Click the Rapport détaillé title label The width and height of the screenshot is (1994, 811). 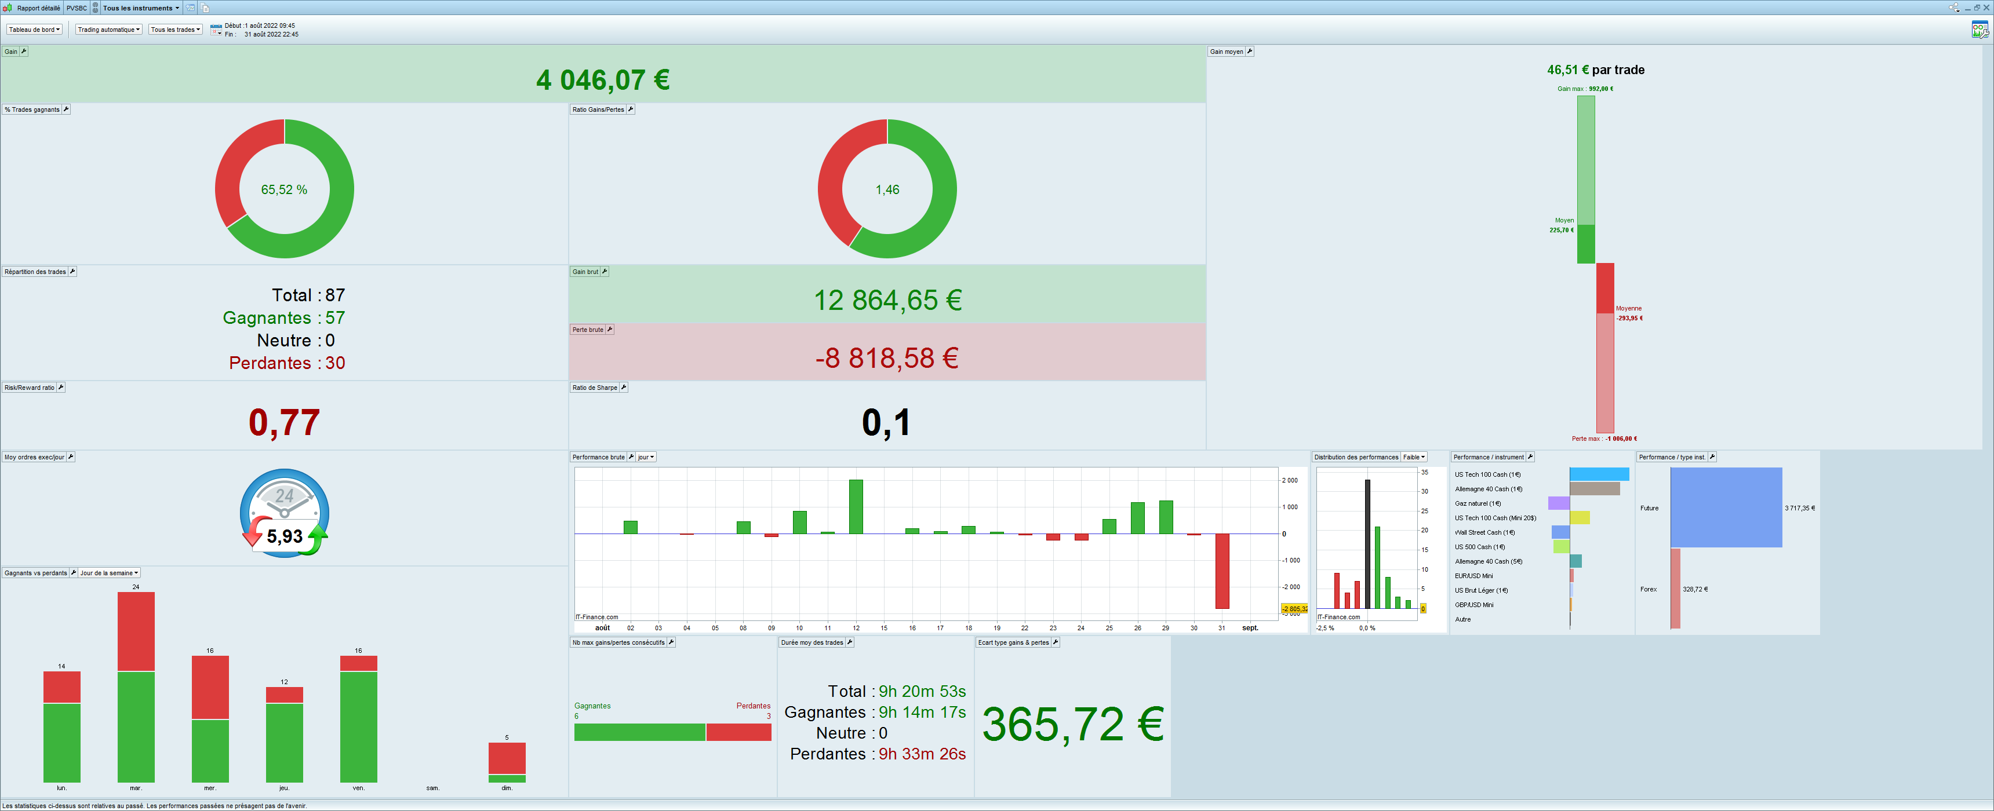(x=38, y=8)
